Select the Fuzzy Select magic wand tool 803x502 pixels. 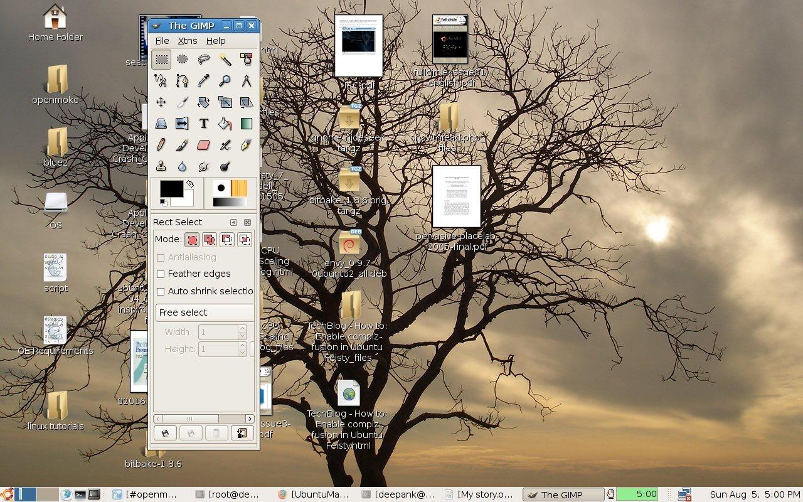point(225,60)
